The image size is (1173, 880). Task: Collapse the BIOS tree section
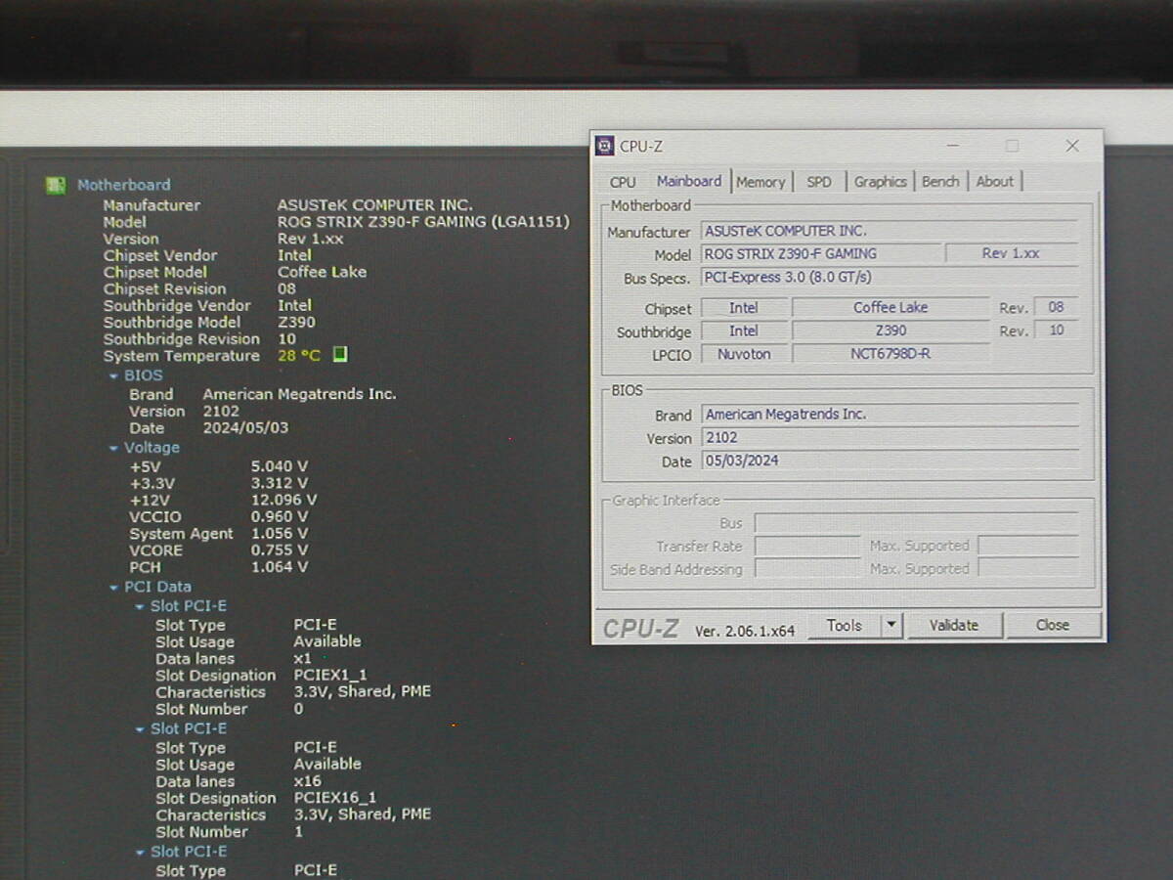point(114,375)
